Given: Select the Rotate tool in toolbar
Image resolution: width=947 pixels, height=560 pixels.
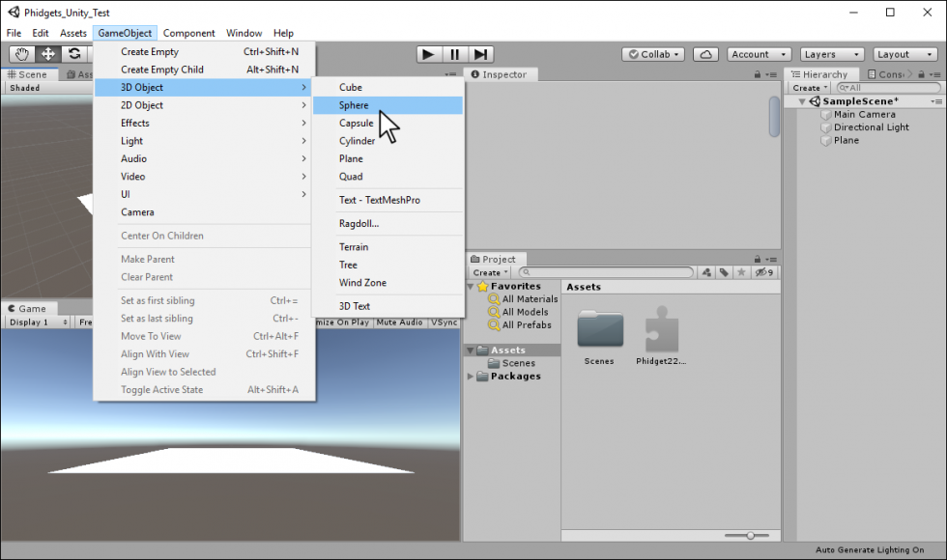Looking at the screenshot, I should [73, 54].
